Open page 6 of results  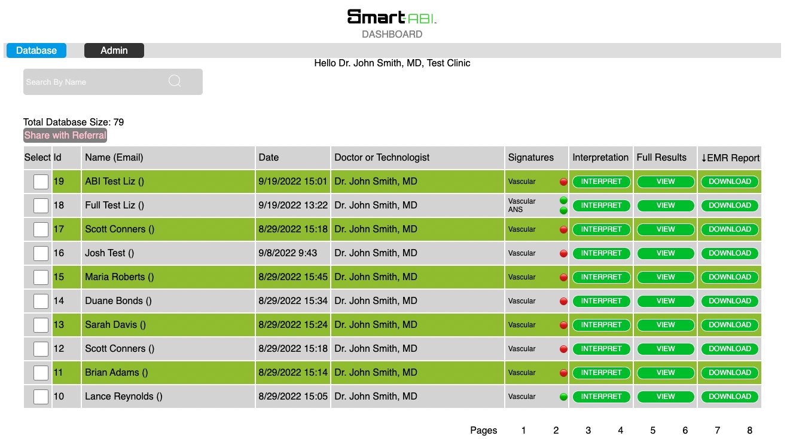(685, 430)
